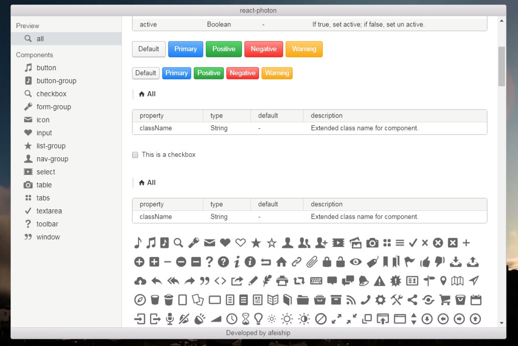Click the scrollbar down arrow

pyautogui.click(x=501, y=323)
